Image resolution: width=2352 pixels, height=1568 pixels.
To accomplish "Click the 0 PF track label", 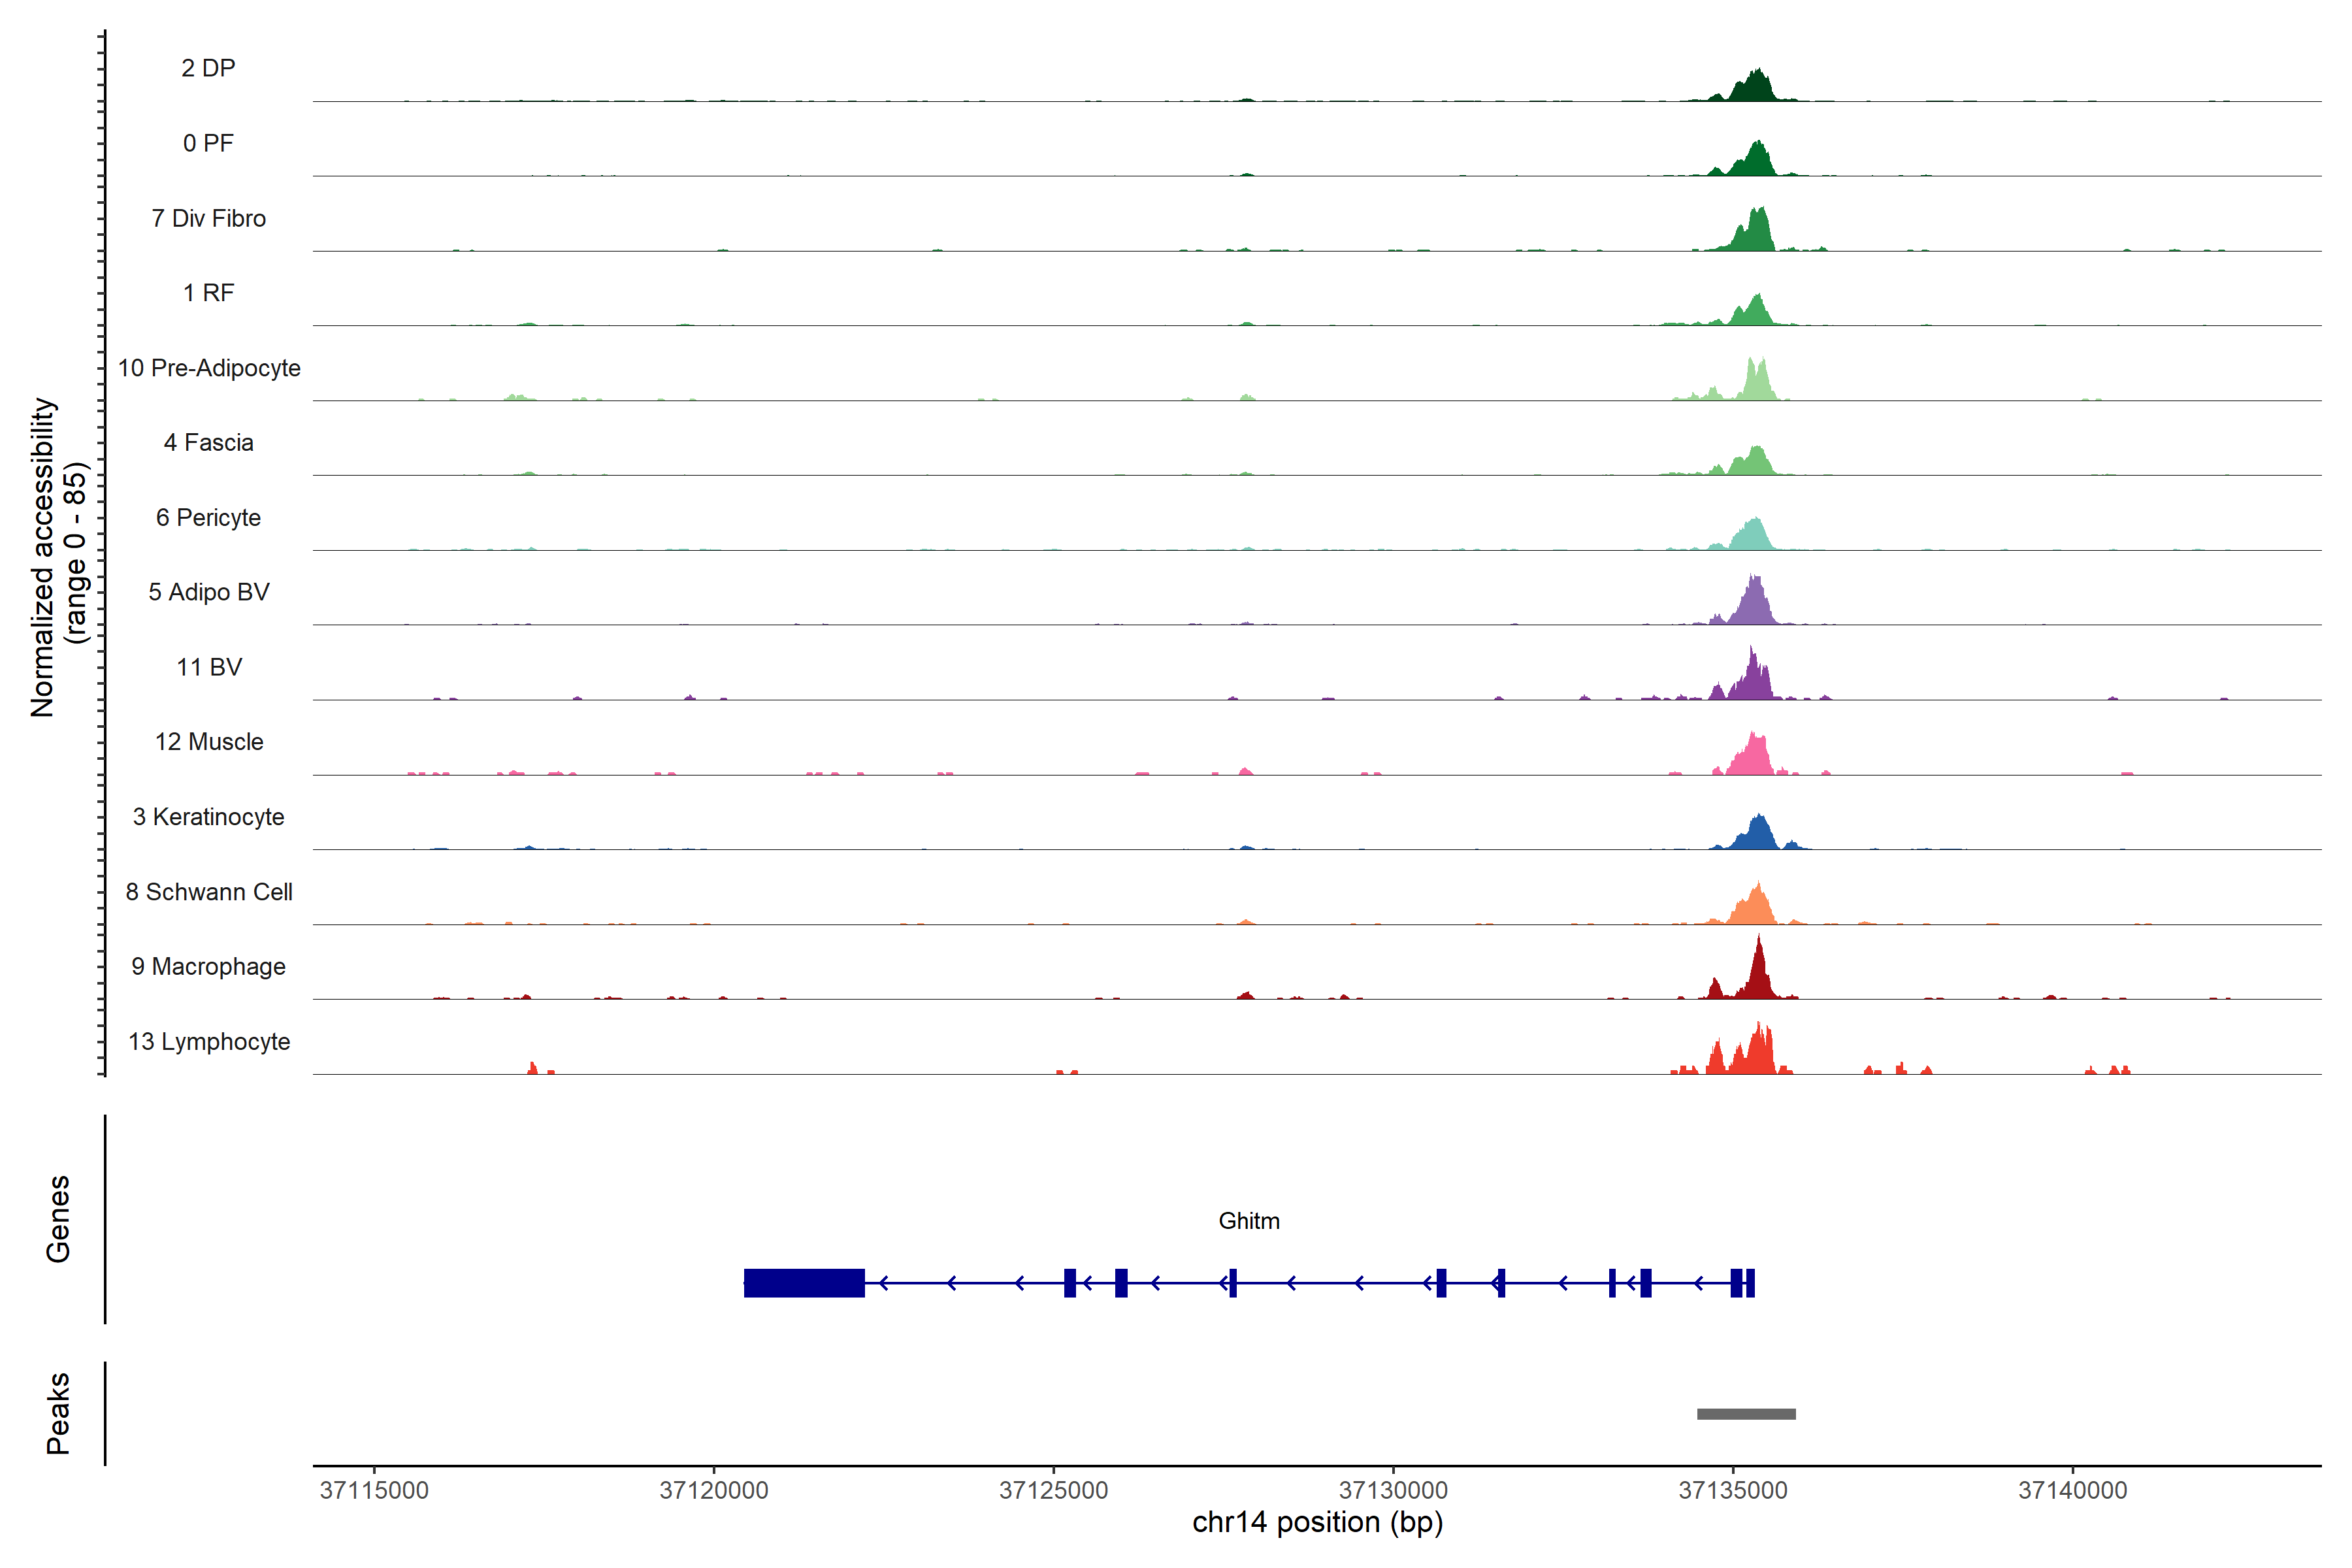I will pos(208,143).
